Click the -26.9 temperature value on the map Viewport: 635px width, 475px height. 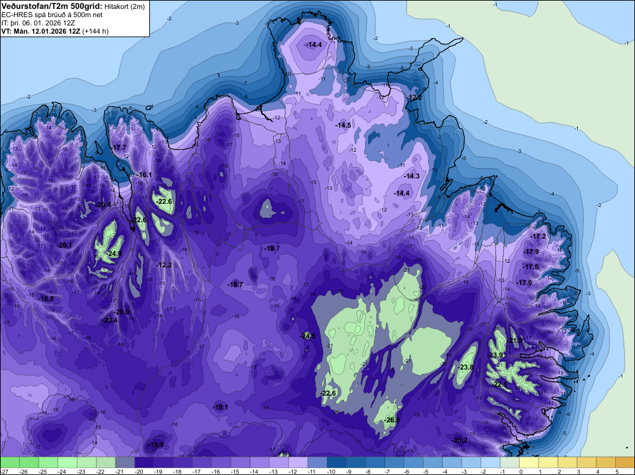click(392, 420)
